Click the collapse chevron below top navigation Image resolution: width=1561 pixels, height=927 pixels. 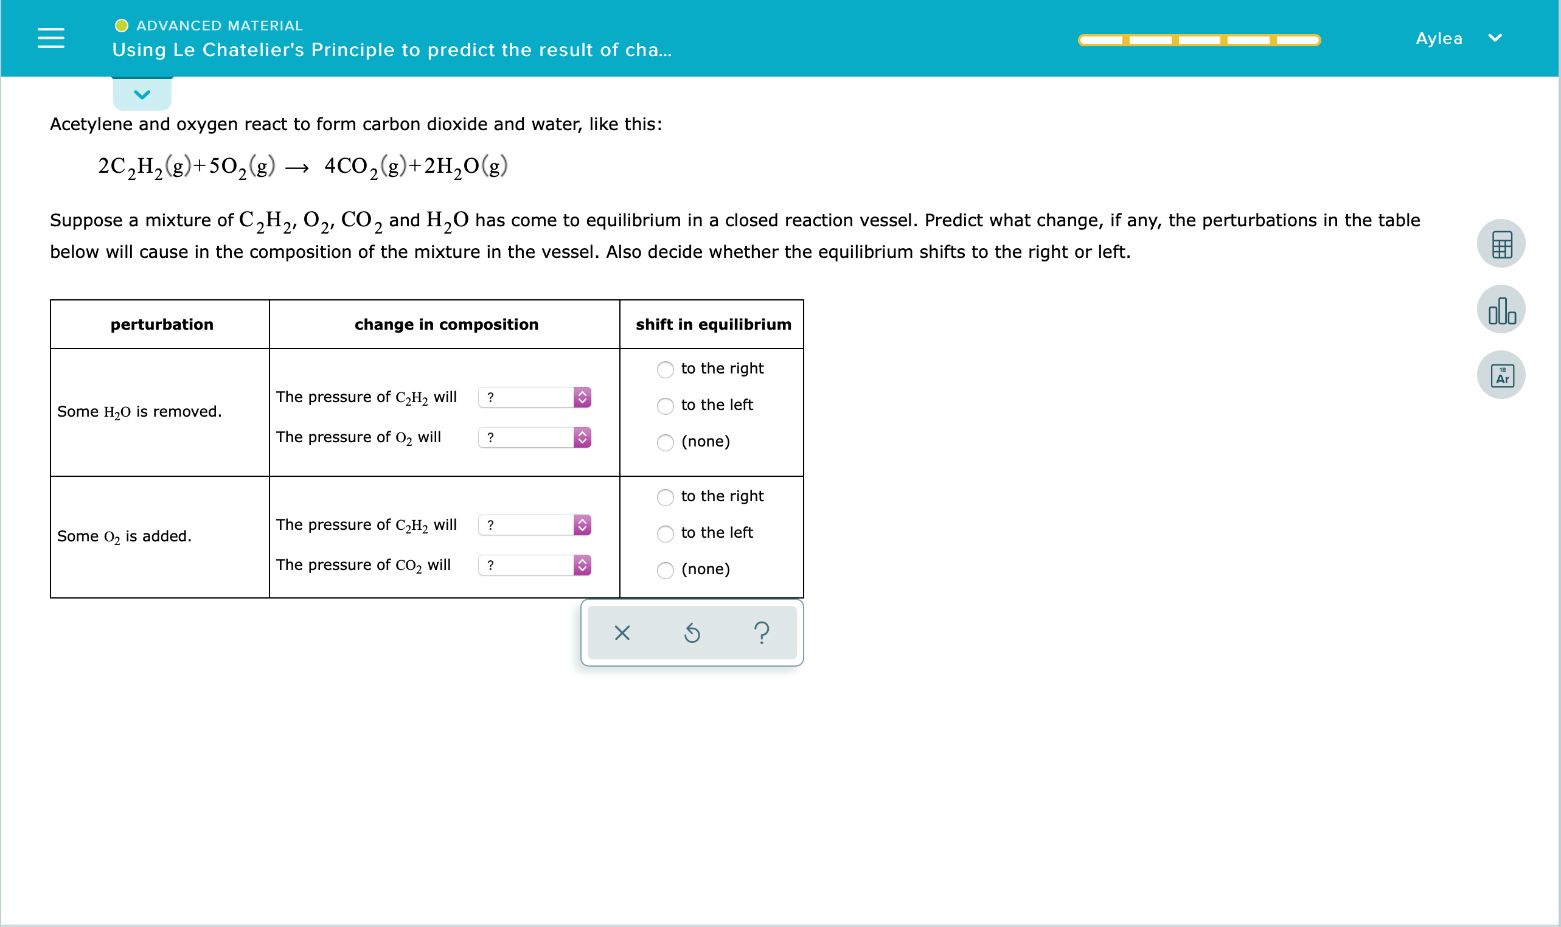point(142,92)
